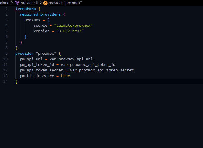This screenshot has width=203, height=148.
Task: Click the var.proxmox_api_token_id reference
Action: [88, 65]
